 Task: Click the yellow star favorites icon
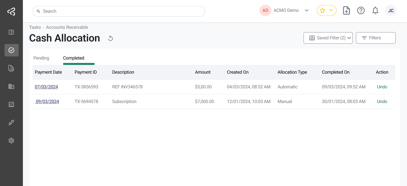tap(322, 10)
